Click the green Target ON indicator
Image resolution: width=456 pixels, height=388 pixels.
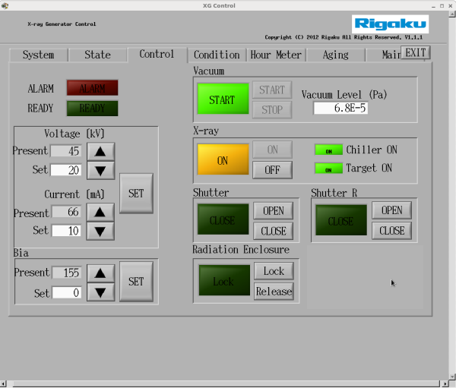pyautogui.click(x=328, y=169)
